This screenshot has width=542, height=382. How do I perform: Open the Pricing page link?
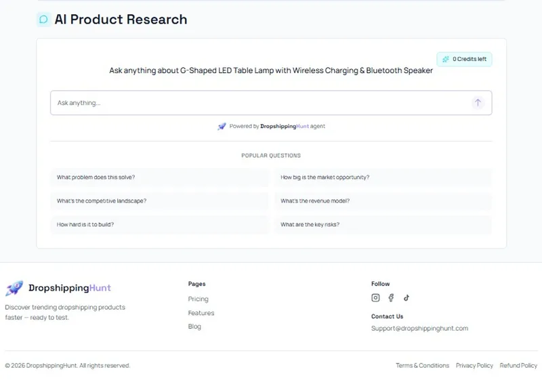pyautogui.click(x=198, y=299)
